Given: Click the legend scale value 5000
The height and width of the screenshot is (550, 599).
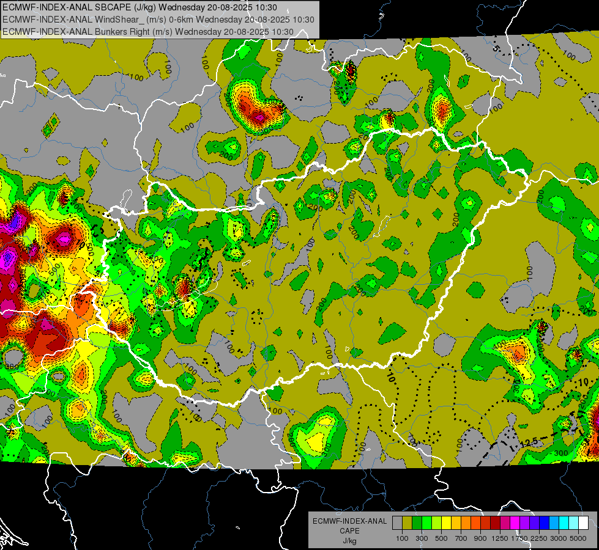Looking at the screenshot, I should tap(578, 538).
